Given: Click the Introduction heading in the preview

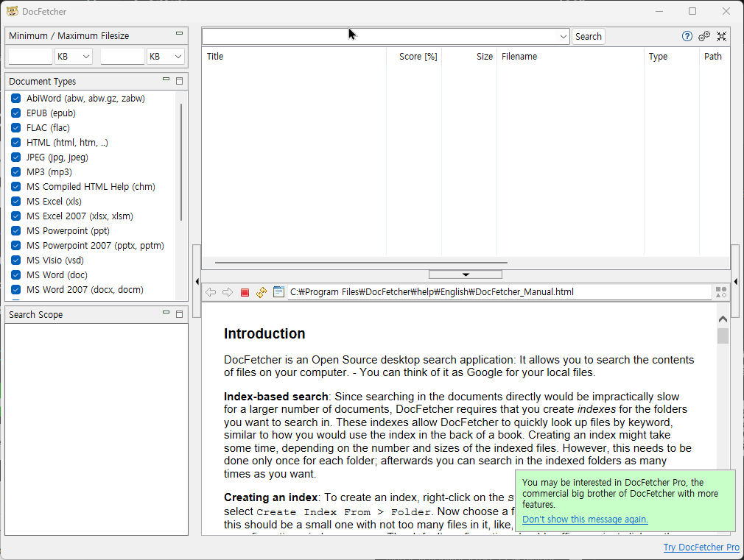Looking at the screenshot, I should click(264, 333).
